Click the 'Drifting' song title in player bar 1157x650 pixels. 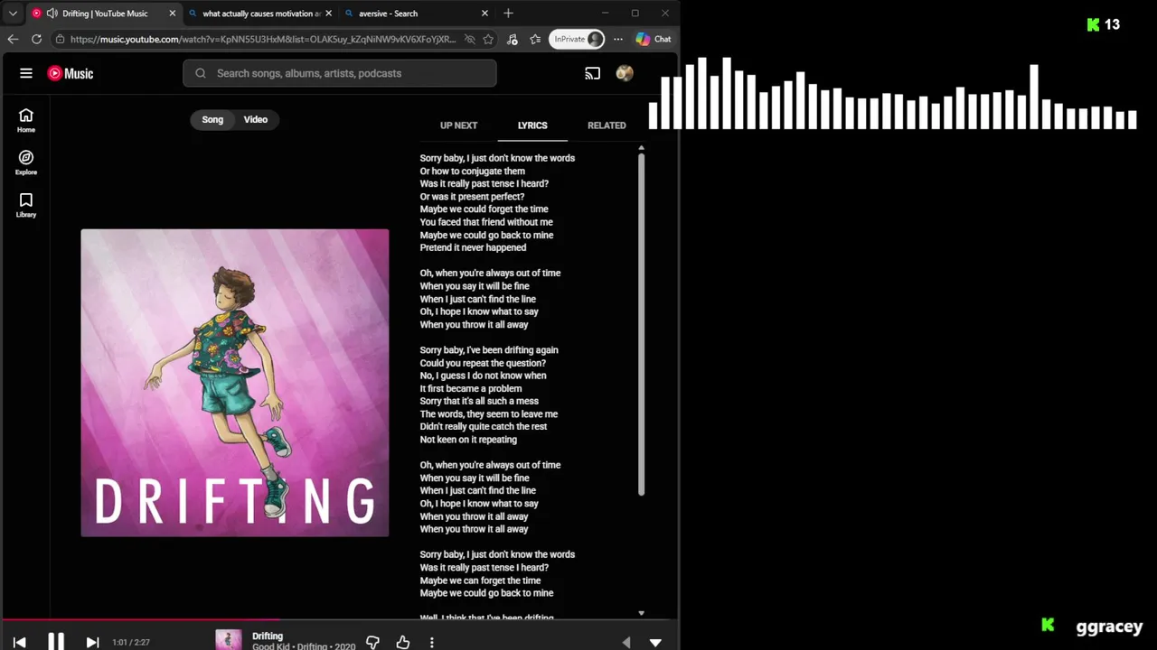[x=268, y=636]
